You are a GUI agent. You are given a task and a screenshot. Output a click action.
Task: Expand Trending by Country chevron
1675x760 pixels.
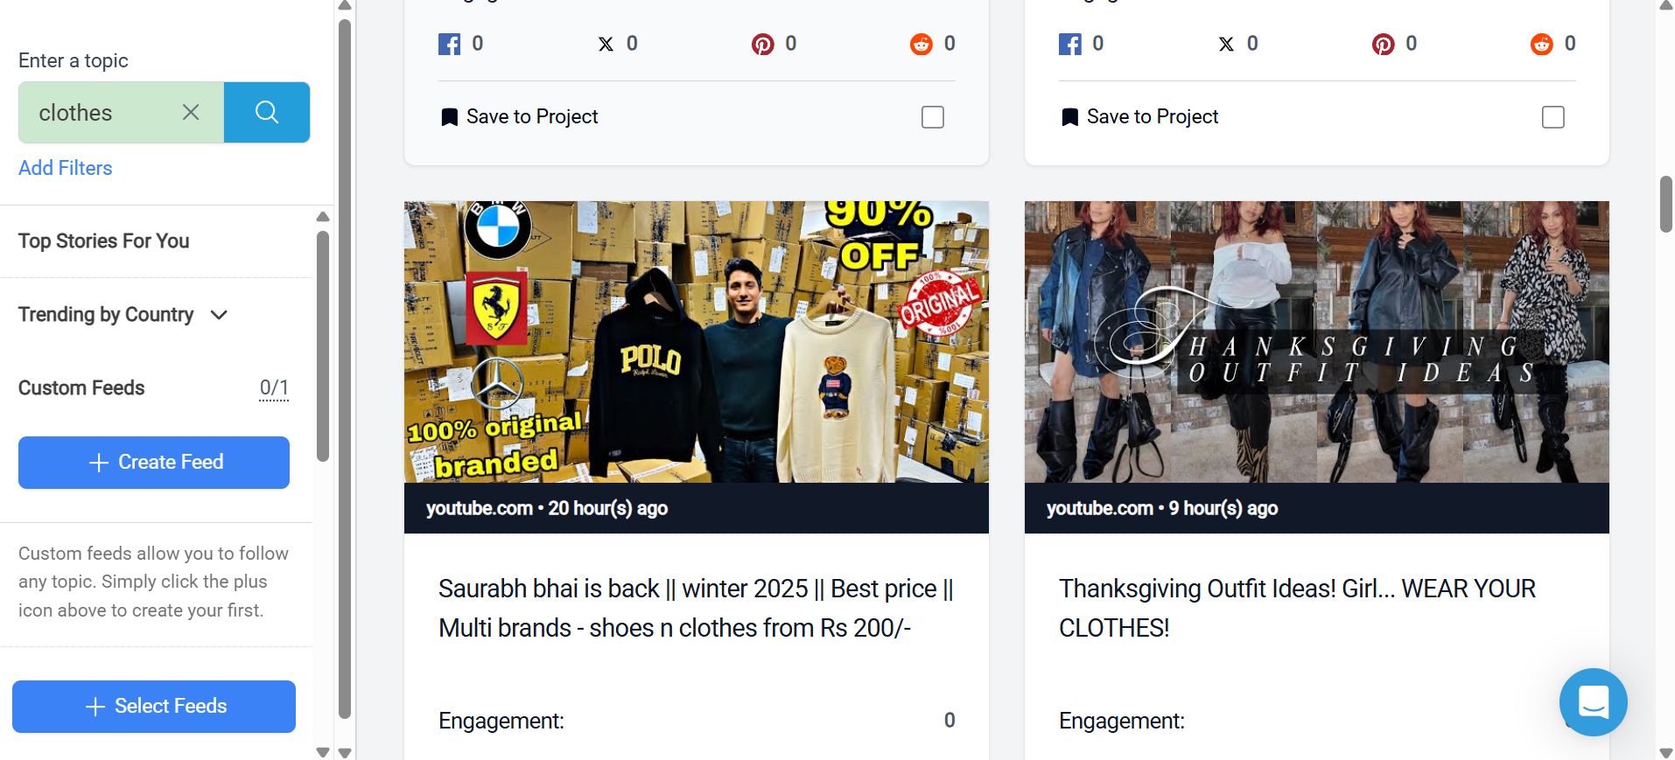coord(219,315)
